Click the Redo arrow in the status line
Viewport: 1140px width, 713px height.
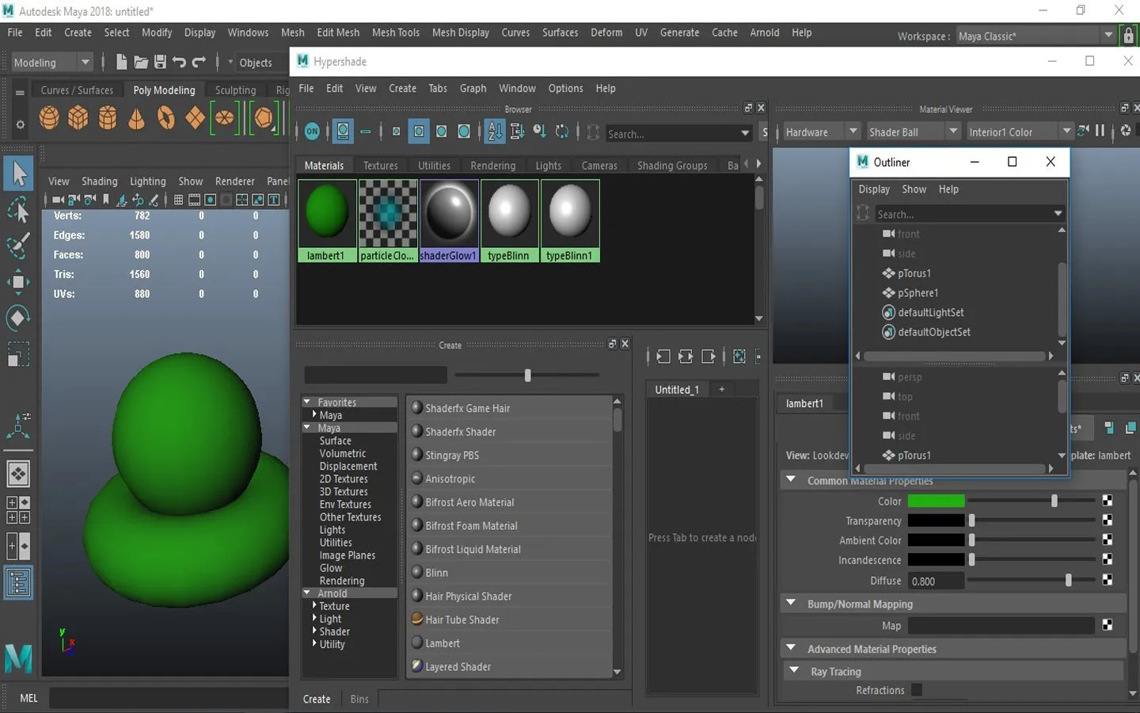click(199, 62)
